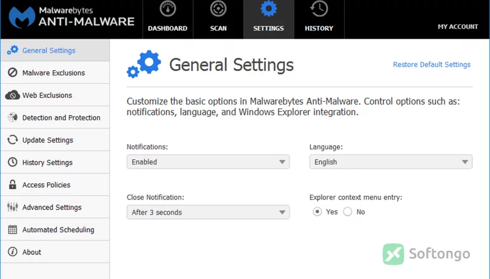490x279 pixels.
Task: Open the History Settings section
Action: (x=55, y=162)
